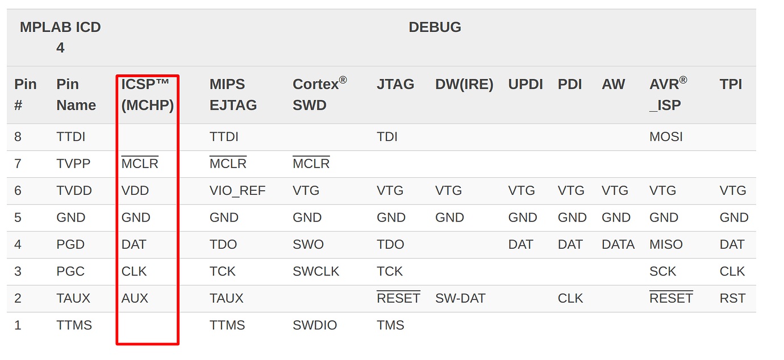Click the MPLAB ICD 4 header cell

(60, 37)
